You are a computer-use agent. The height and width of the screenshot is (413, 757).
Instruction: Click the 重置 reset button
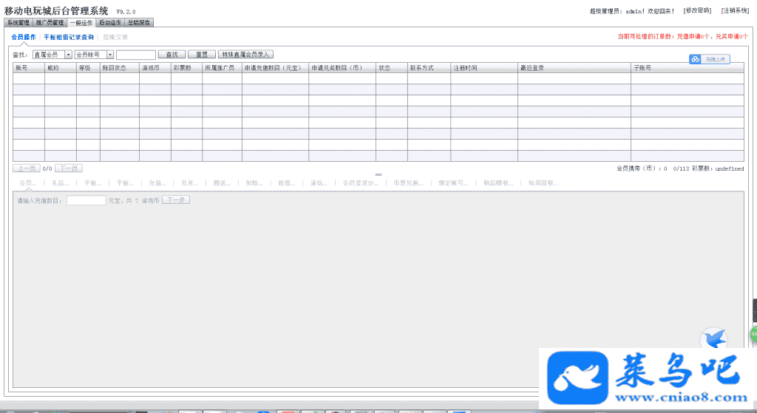point(201,55)
